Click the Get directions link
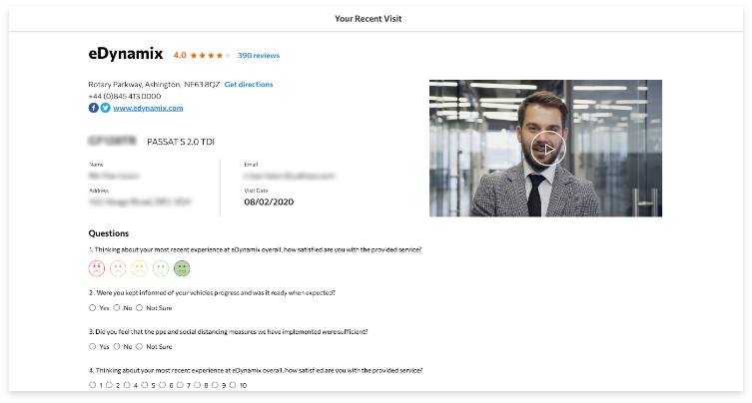Image resolution: width=752 pixels, height=403 pixels. click(x=249, y=85)
